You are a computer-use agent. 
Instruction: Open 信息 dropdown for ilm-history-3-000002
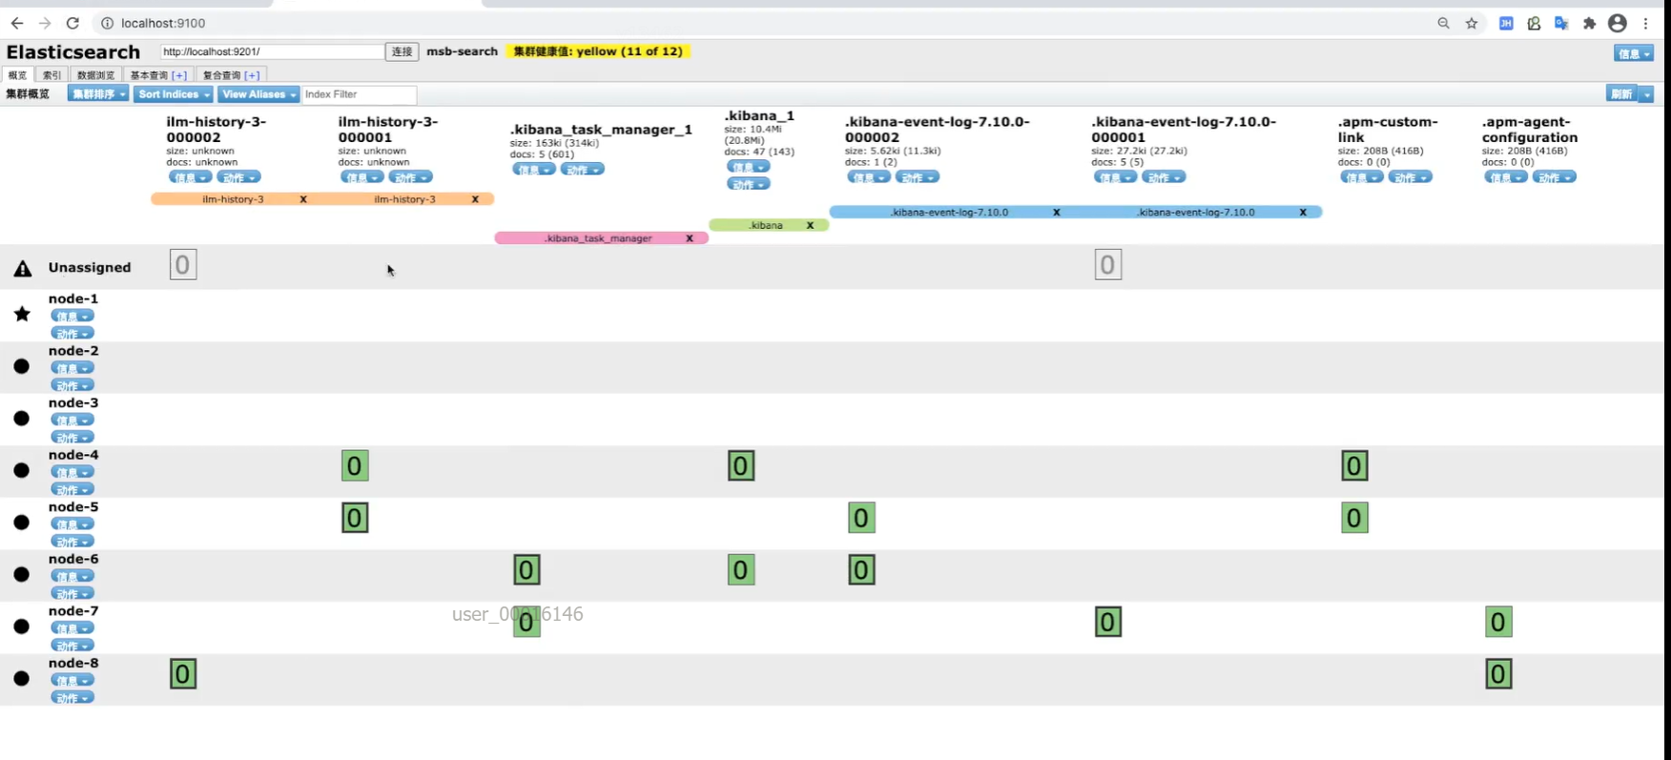pyautogui.click(x=190, y=177)
